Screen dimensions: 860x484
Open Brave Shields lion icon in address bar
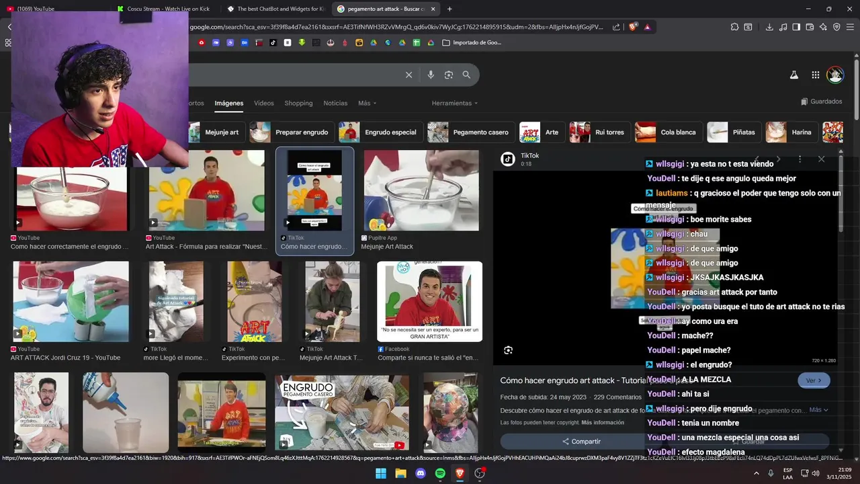(633, 27)
